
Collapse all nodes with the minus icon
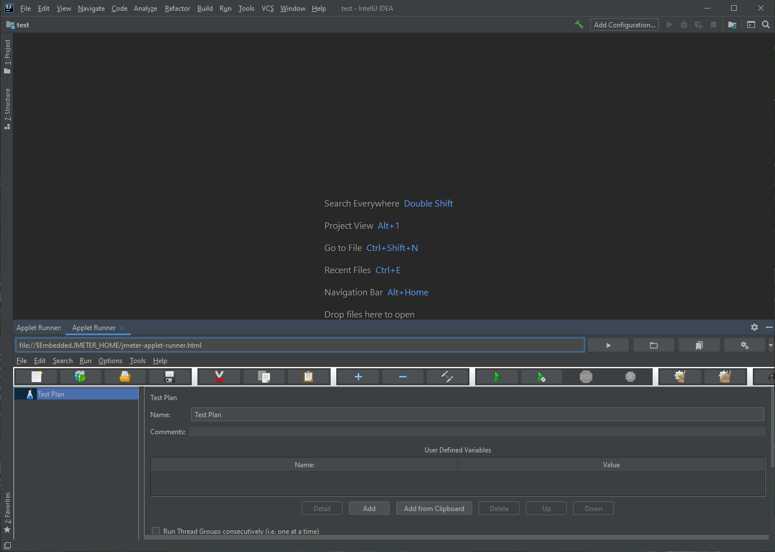[403, 377]
